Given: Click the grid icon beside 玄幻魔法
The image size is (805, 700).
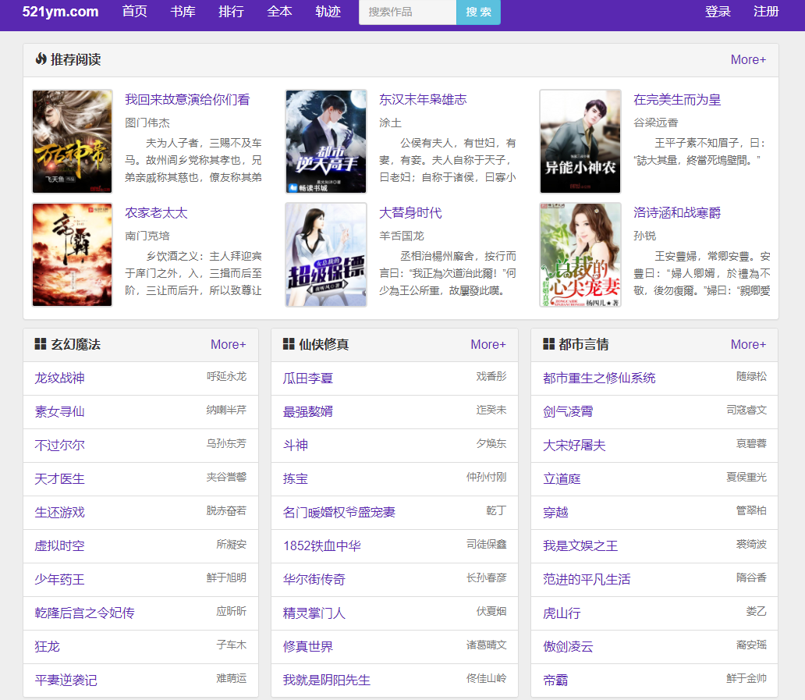Looking at the screenshot, I should pyautogui.click(x=40, y=344).
